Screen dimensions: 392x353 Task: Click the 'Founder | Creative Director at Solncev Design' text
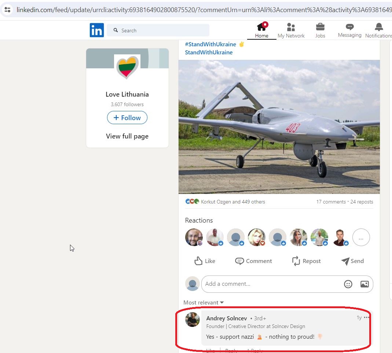tap(256, 327)
